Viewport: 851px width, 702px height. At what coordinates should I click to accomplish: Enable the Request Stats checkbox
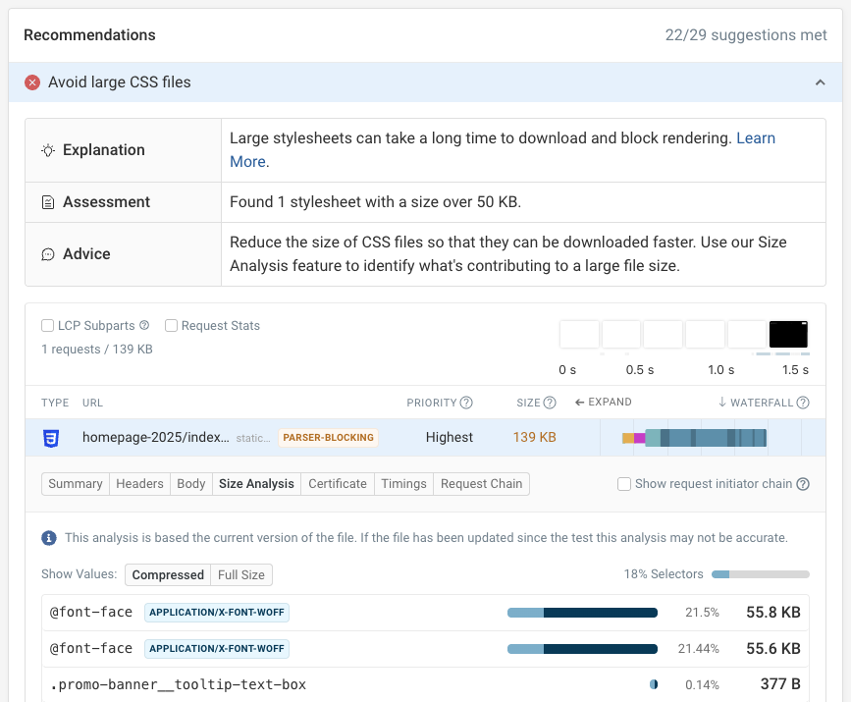(171, 326)
